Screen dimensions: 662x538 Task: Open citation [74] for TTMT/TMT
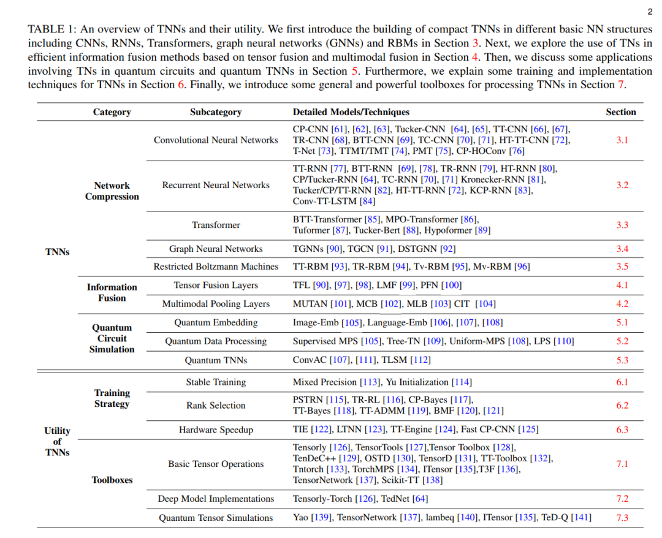[x=399, y=151]
